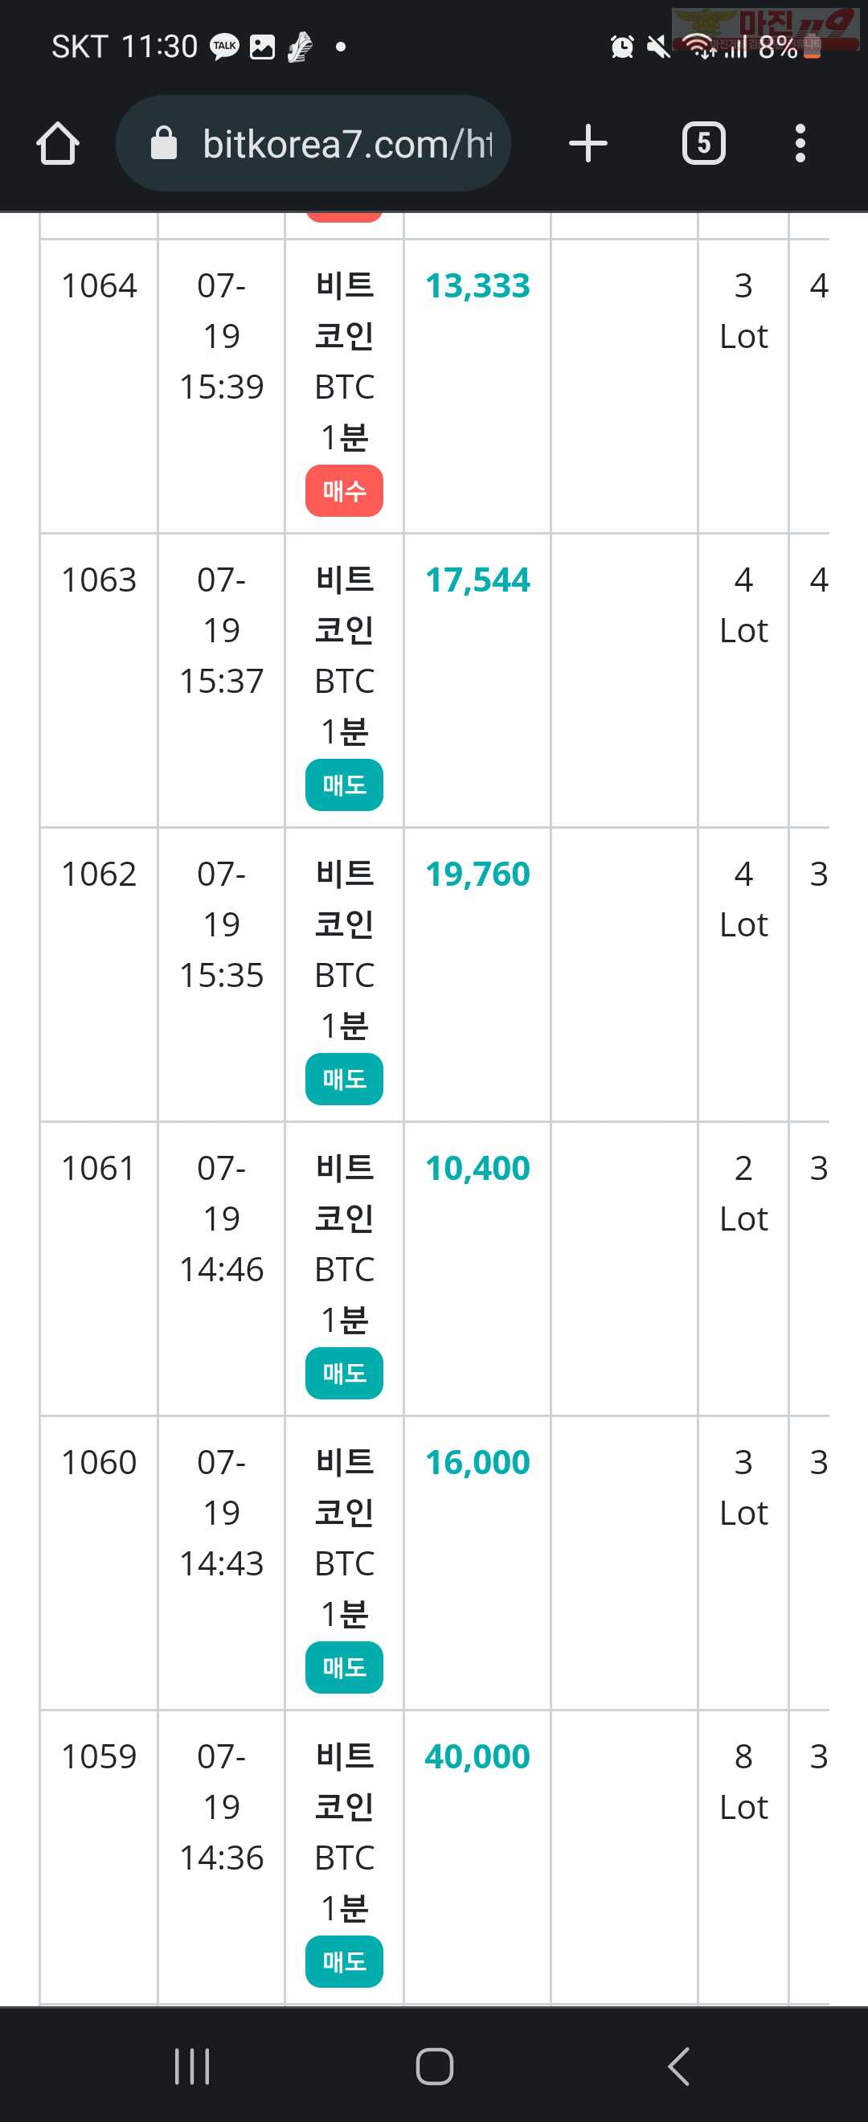The height and width of the screenshot is (2122, 868).
Task: Tap the 매도 badge in row 1059
Action: pyautogui.click(x=344, y=1961)
